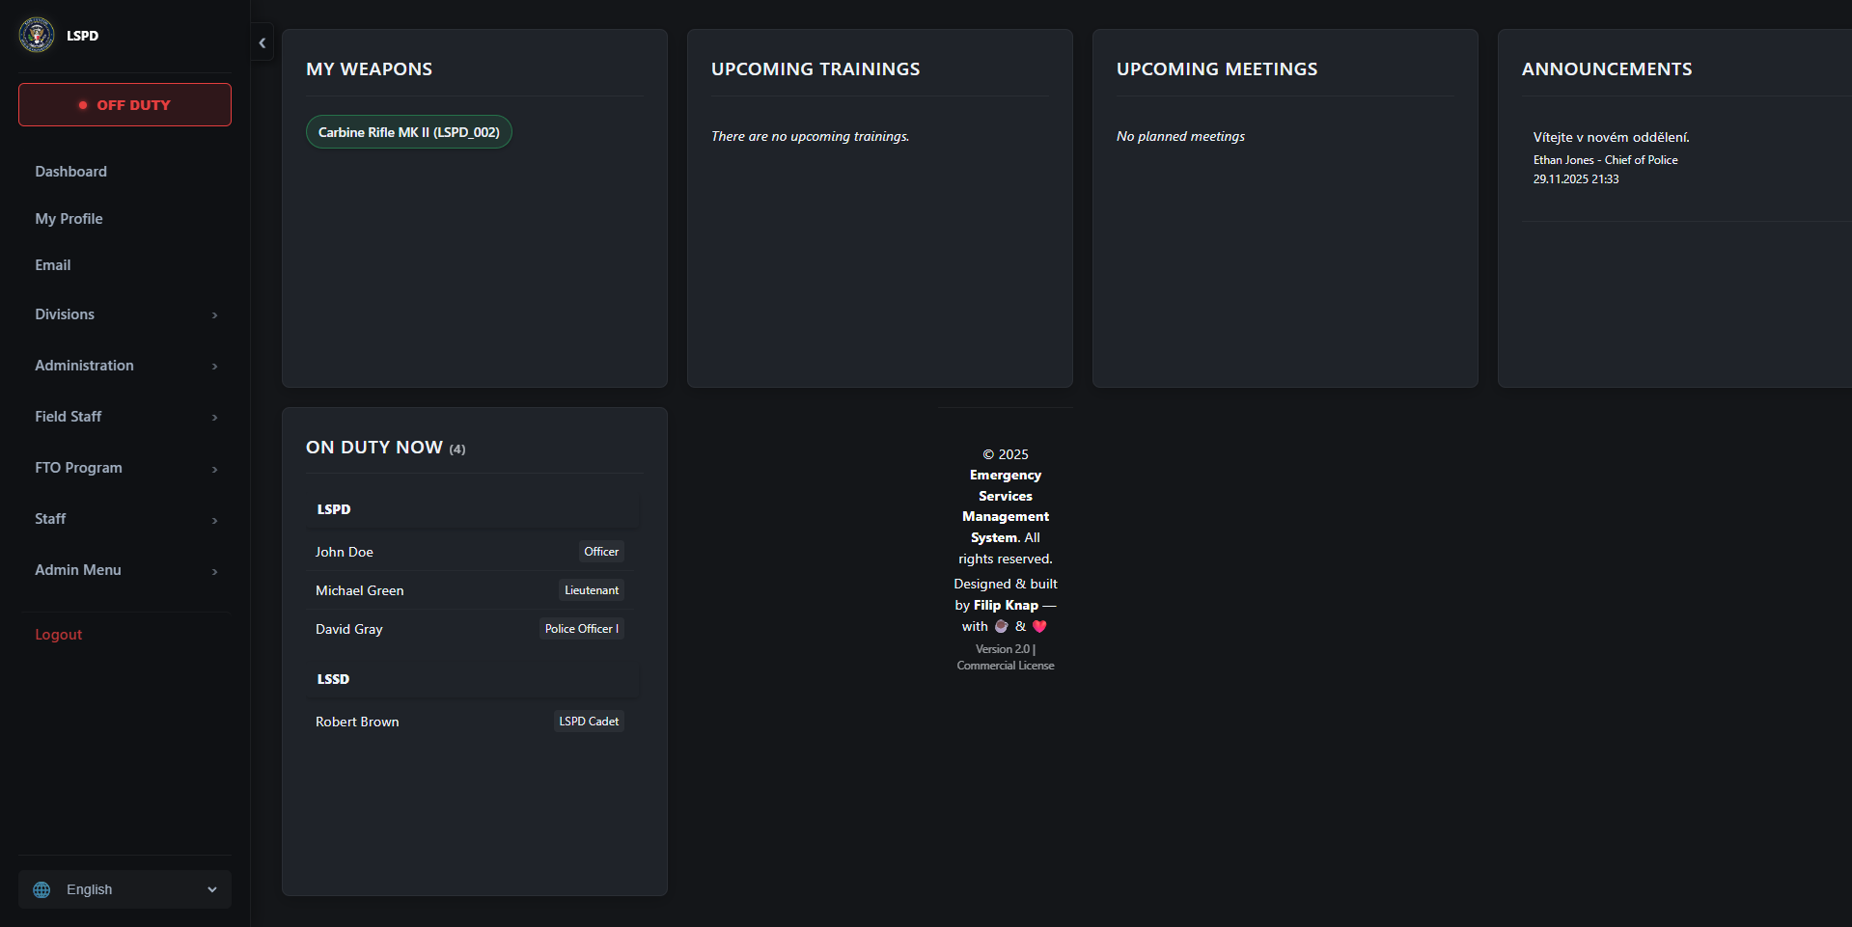Expand the Staff submenu
The height and width of the screenshot is (927, 1852).
[124, 519]
